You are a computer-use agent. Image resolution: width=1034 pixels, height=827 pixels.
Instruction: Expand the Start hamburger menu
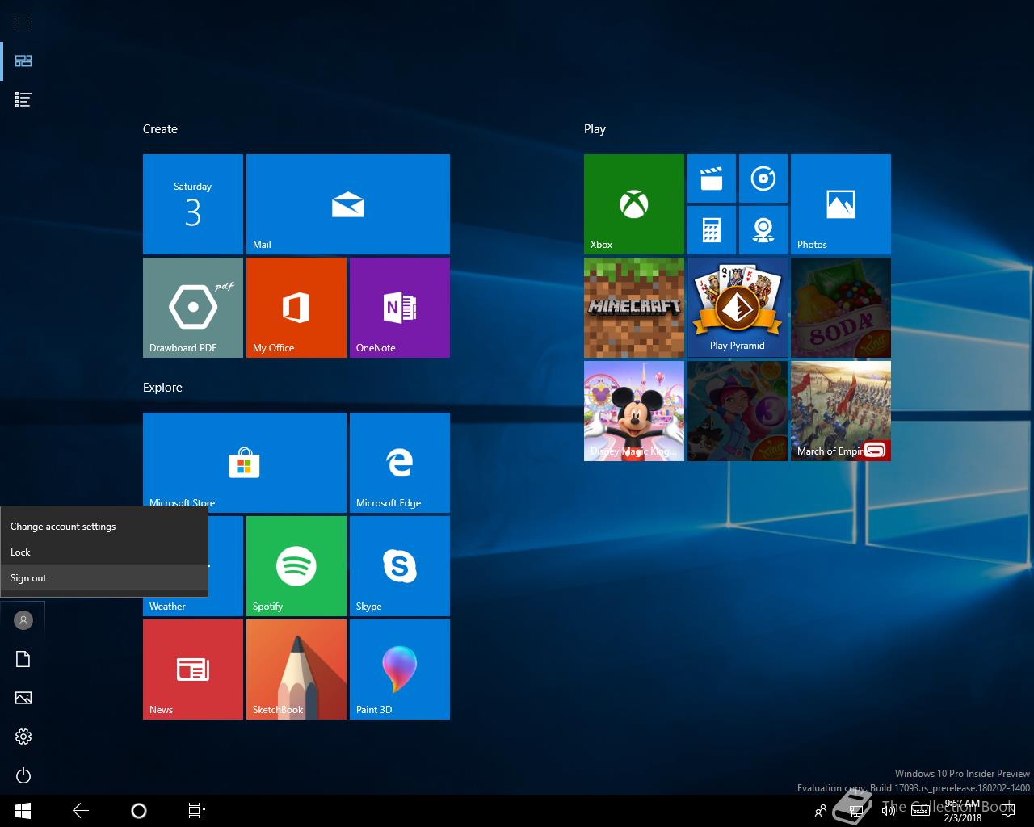click(x=23, y=23)
